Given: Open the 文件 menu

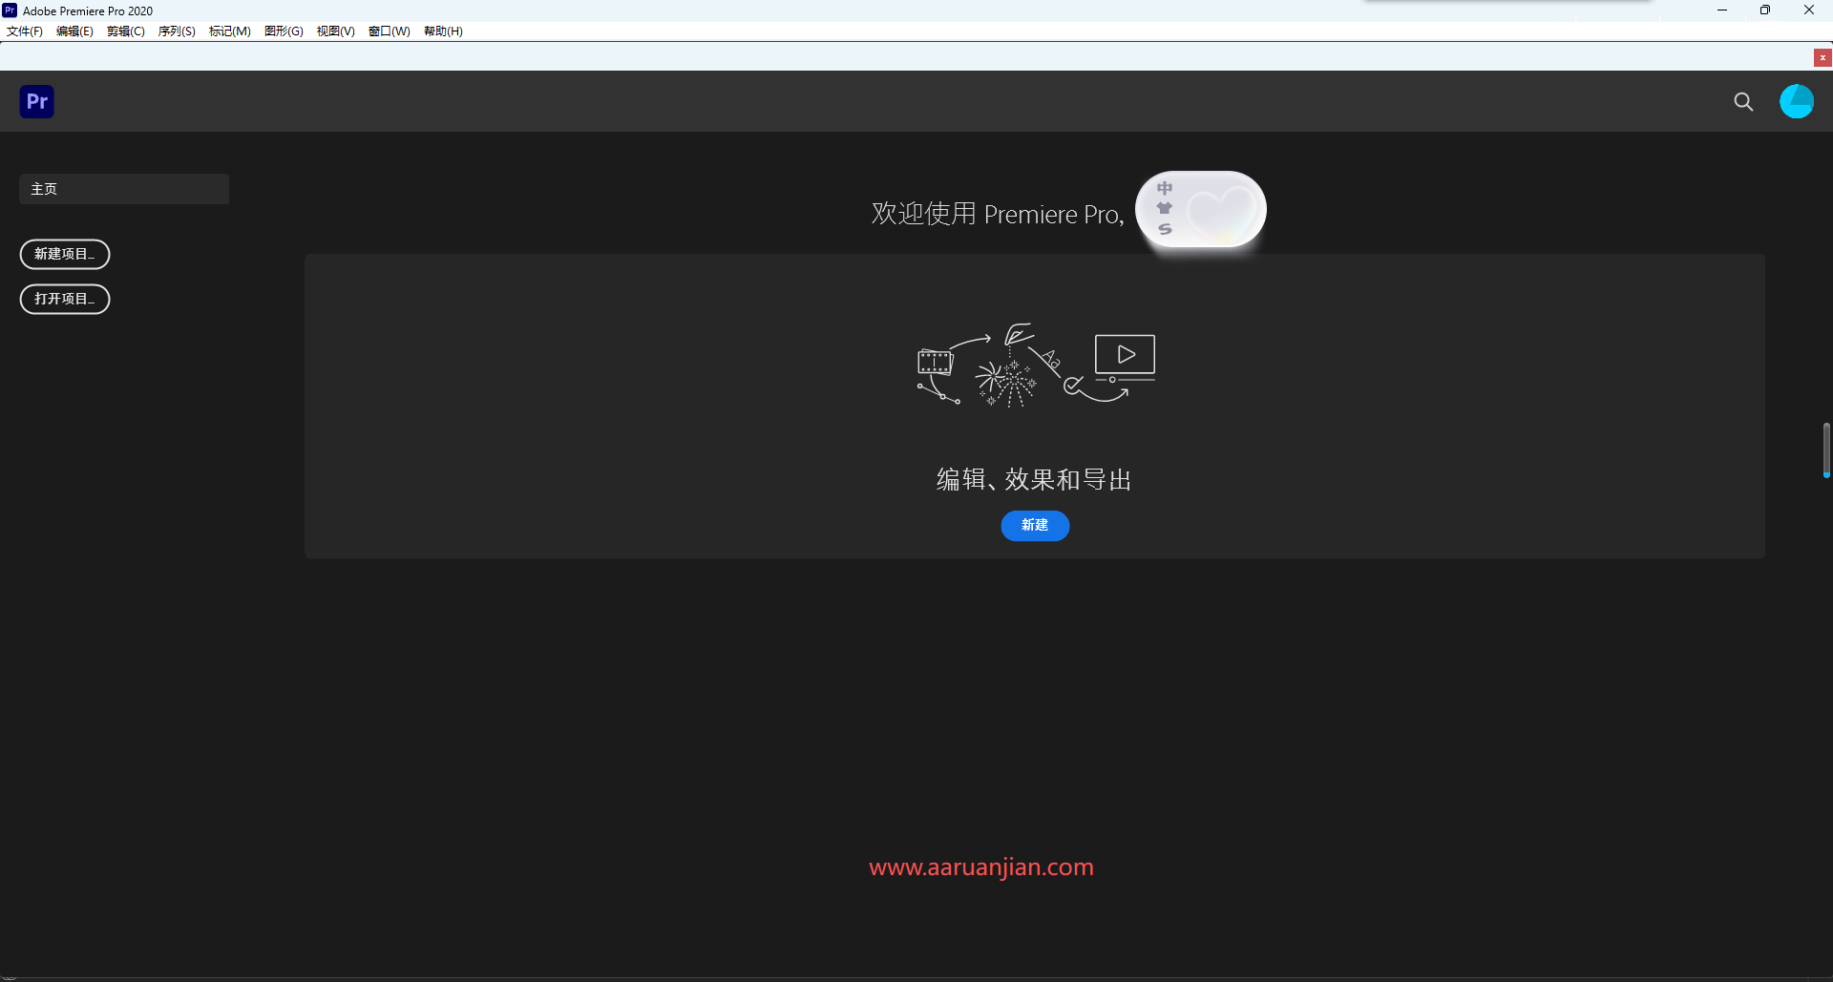Looking at the screenshot, I should 24,31.
